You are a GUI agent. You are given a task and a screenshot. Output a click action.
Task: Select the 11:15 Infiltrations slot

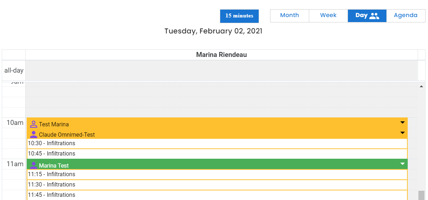217,174
